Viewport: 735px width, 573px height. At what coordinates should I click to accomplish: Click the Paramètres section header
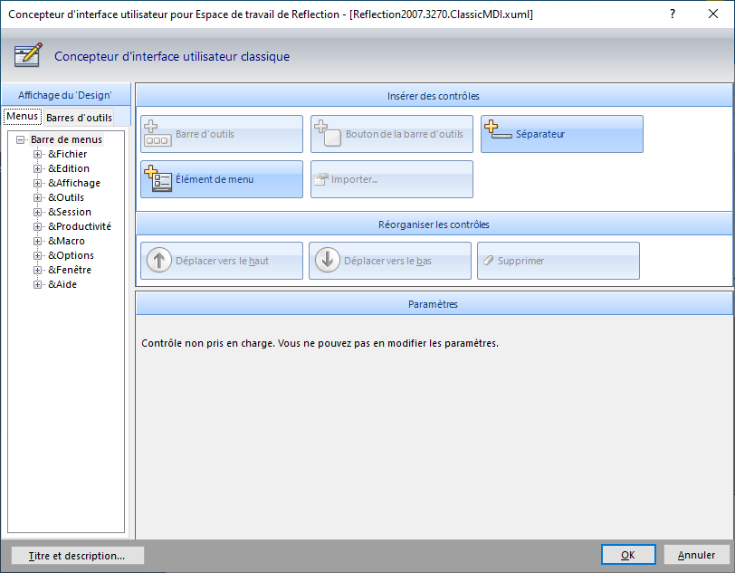[x=434, y=304]
